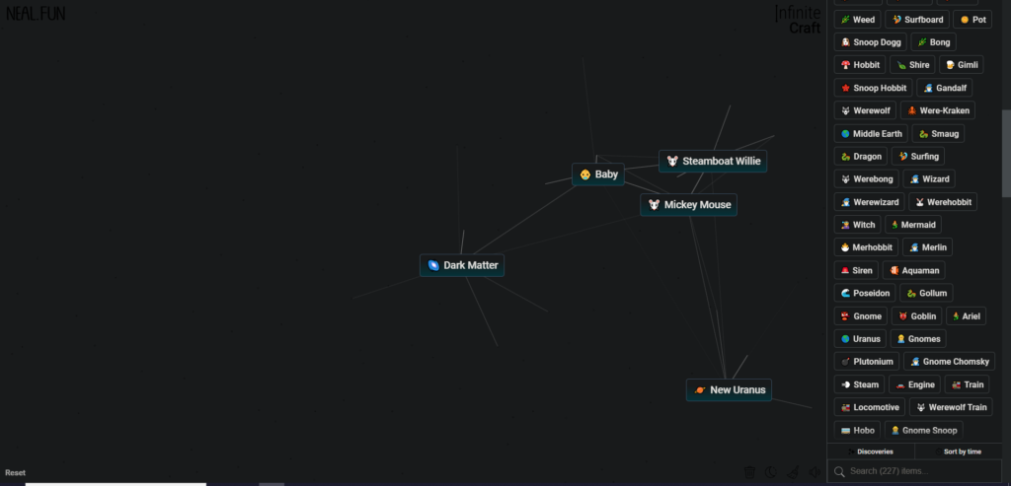This screenshot has height=486, width=1011.
Task: Select the Steamboat Willie canvas element
Action: pos(713,161)
